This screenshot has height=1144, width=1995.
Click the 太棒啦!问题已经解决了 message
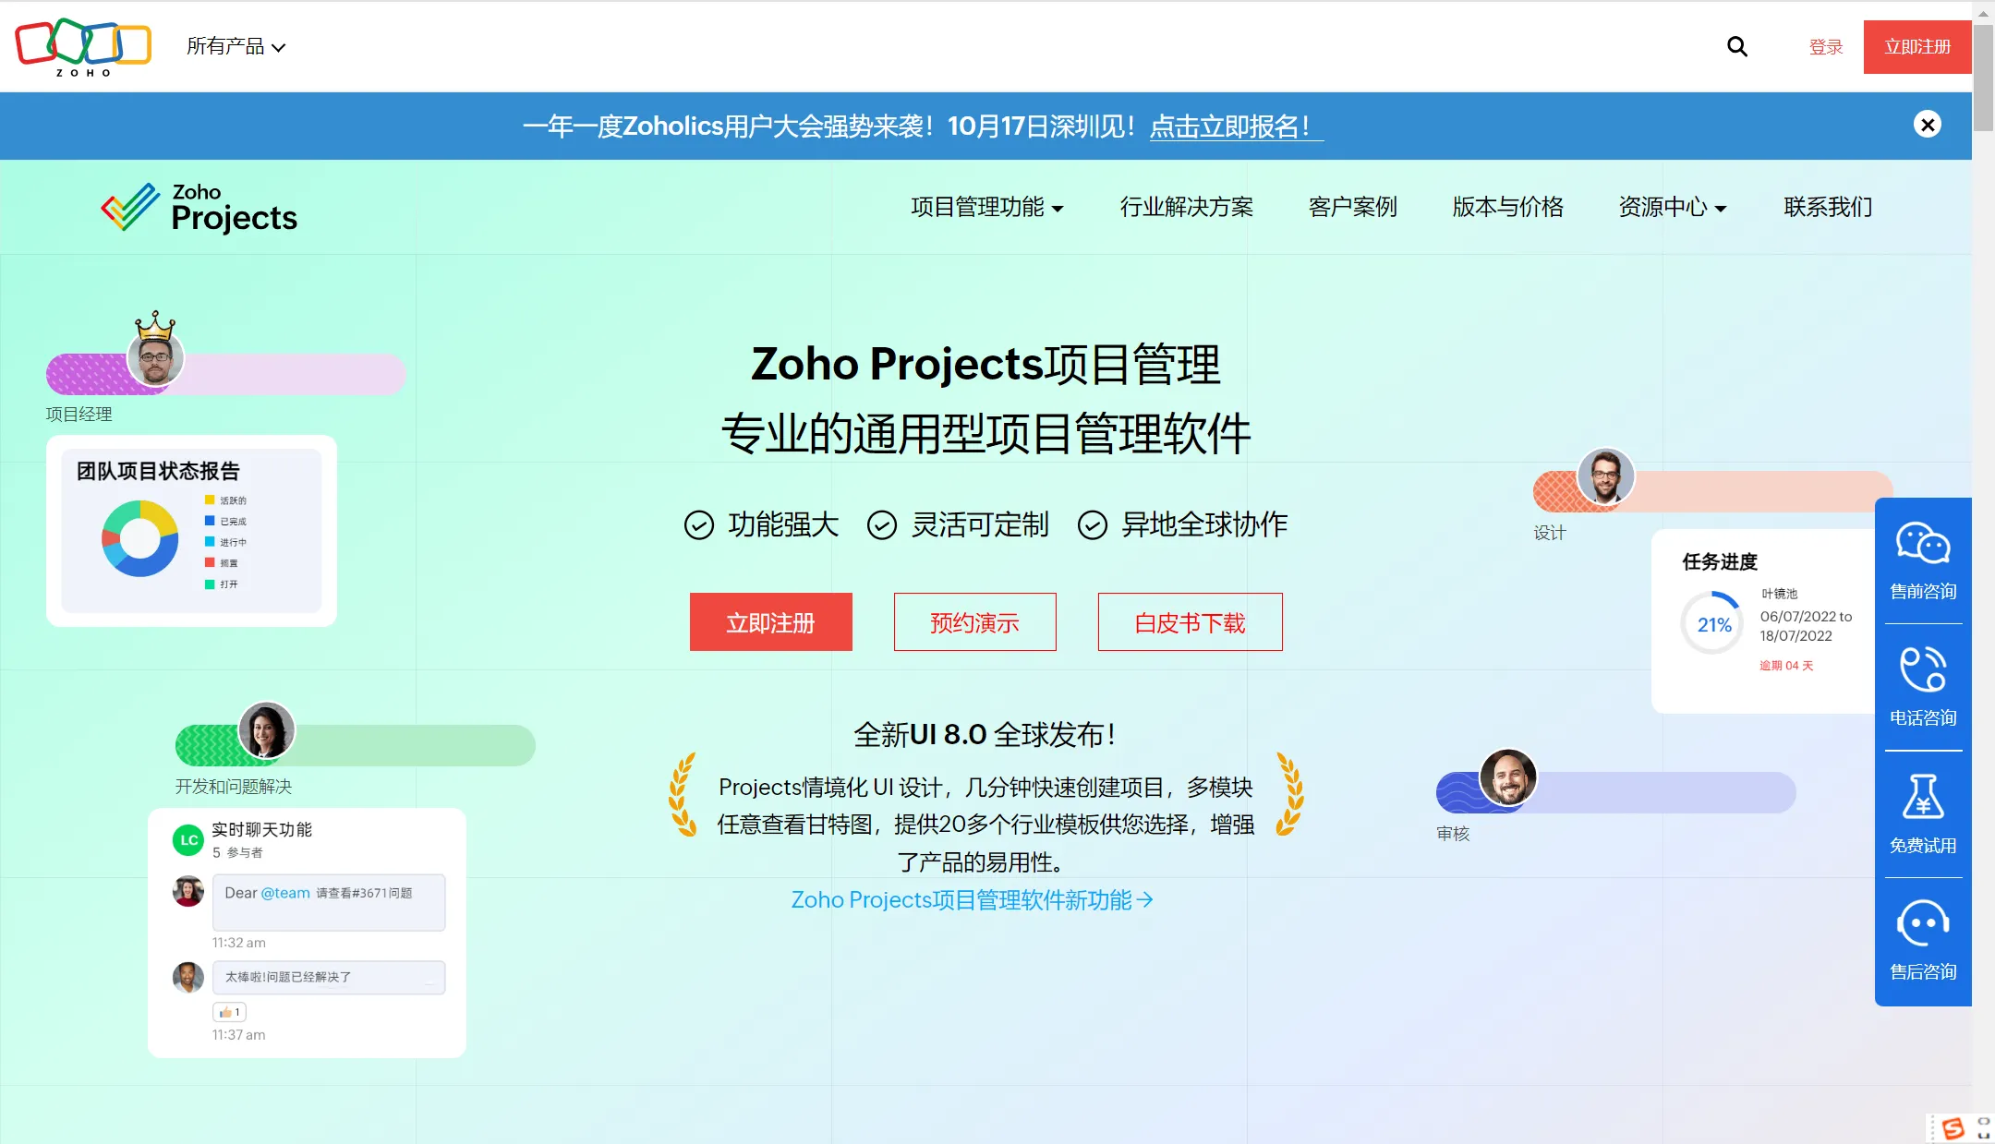[x=329, y=977]
